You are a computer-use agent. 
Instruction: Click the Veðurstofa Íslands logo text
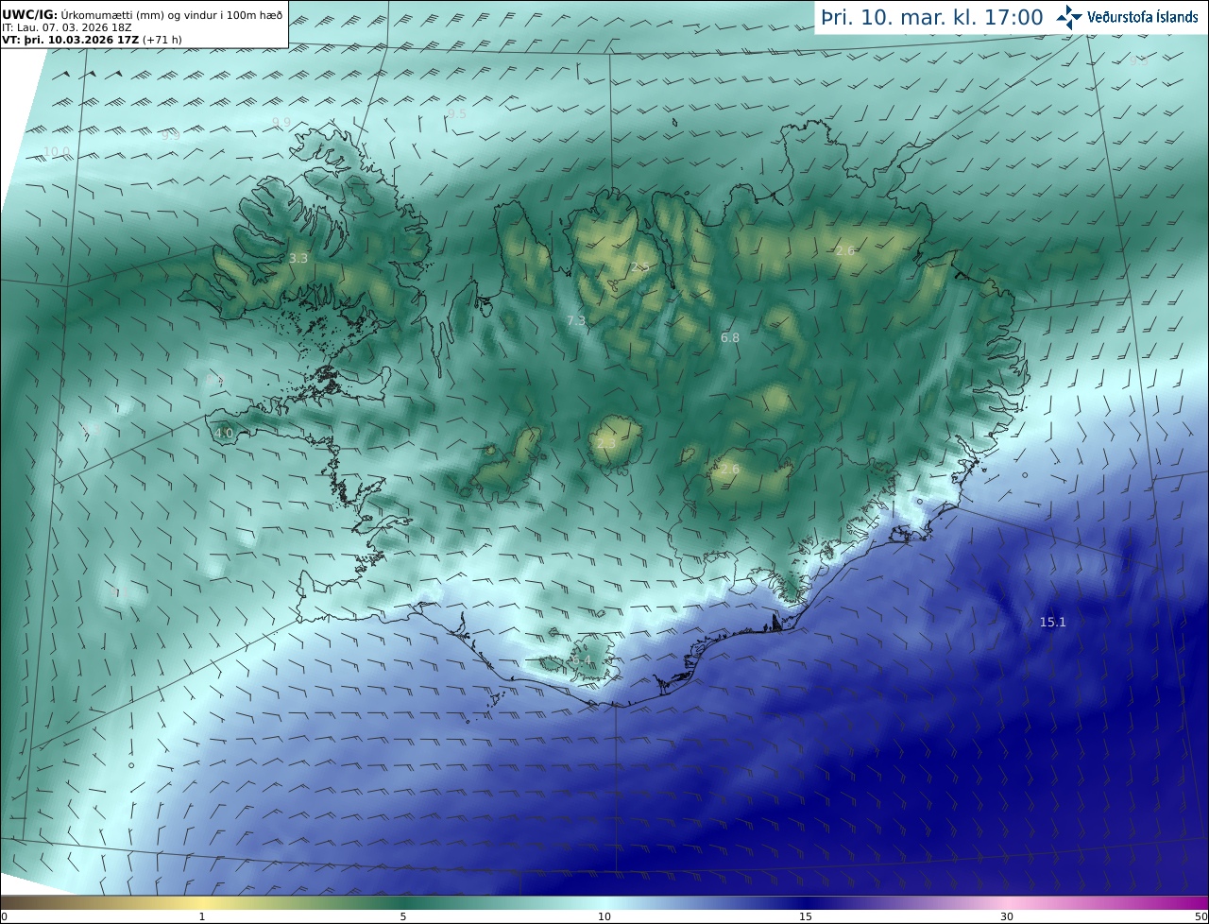click(1142, 17)
